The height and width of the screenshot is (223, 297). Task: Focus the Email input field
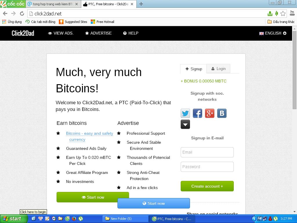tap(207, 152)
